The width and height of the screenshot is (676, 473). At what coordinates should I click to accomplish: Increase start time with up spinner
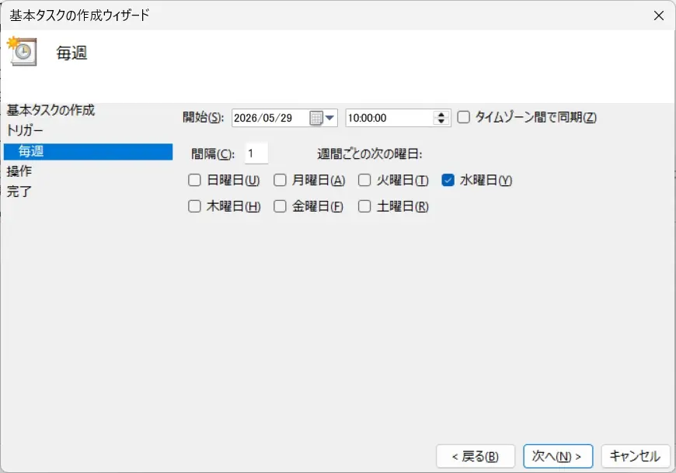[441, 115]
